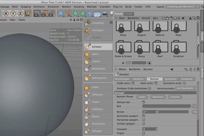Toggle Symmetrie spiegeln checkbox
The width and height of the screenshot is (204, 136).
(x=143, y=116)
